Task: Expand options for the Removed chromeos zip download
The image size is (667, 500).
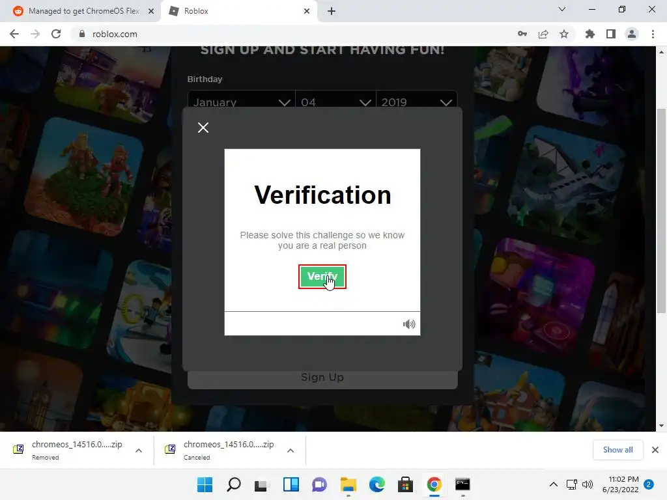Action: pyautogui.click(x=139, y=451)
